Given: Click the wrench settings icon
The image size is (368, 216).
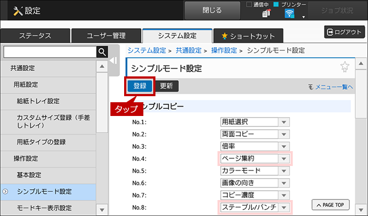Looking at the screenshot, I should coord(18,11).
